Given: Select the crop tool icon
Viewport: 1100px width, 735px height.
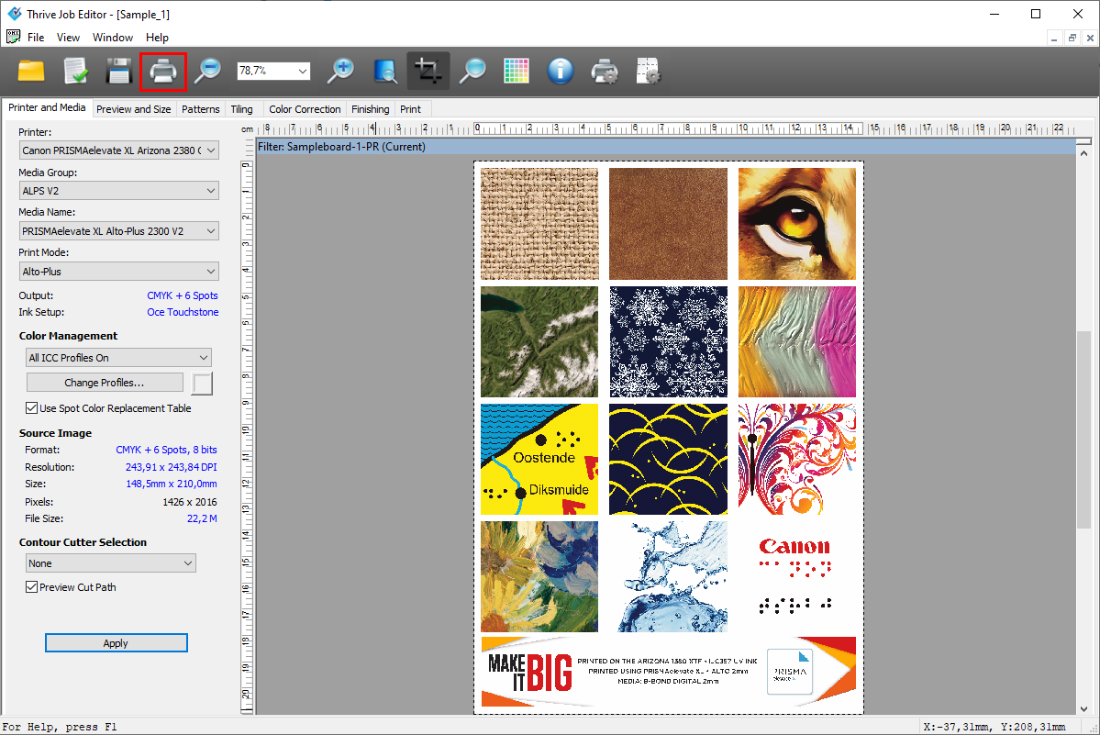Looking at the screenshot, I should pyautogui.click(x=428, y=72).
